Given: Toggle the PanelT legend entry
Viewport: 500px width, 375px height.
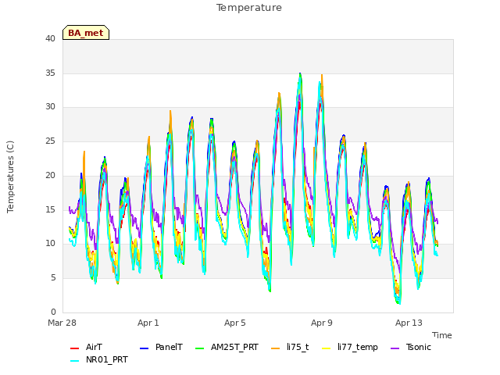Looking at the screenshot, I should (162, 347).
